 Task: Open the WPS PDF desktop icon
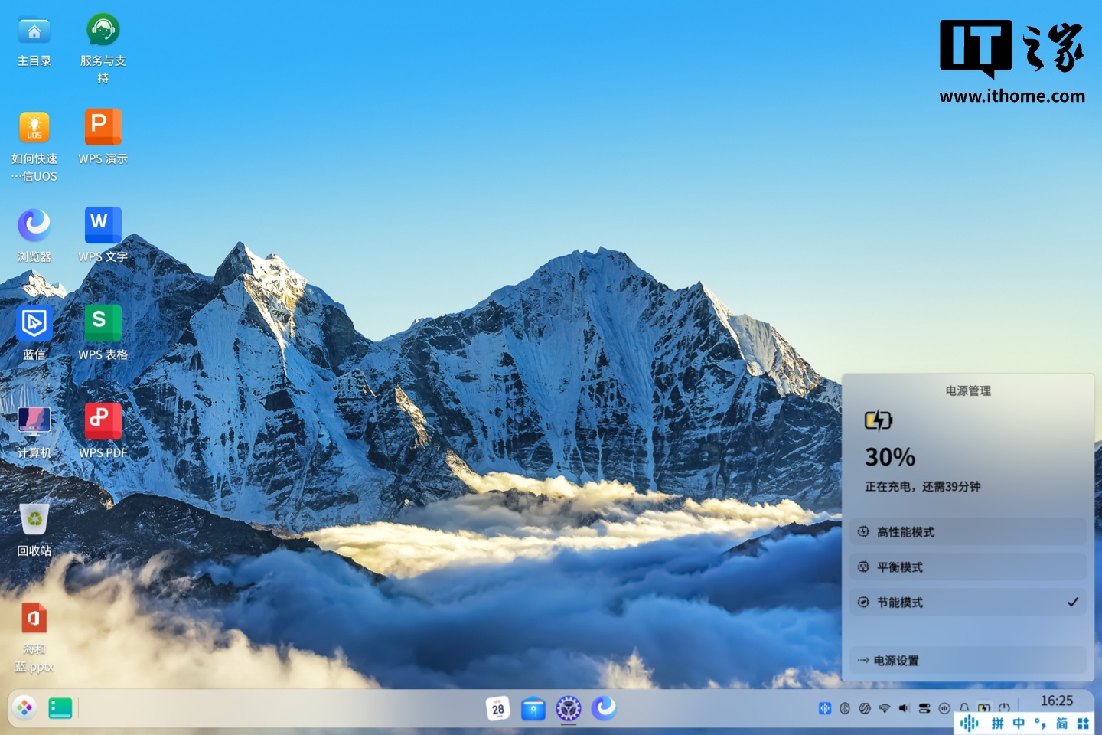point(103,421)
